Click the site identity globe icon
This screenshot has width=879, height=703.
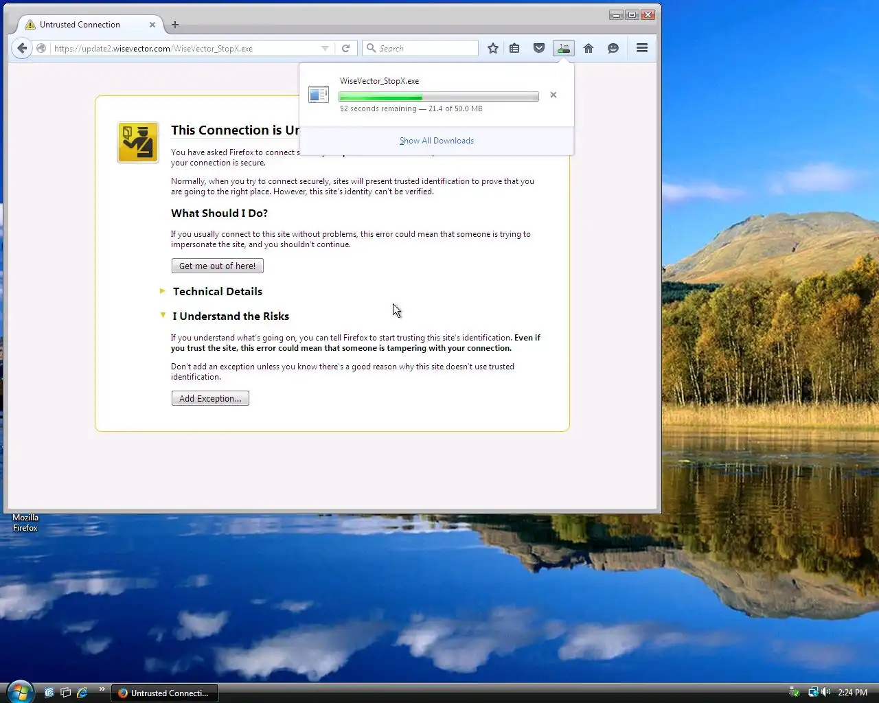coord(41,48)
